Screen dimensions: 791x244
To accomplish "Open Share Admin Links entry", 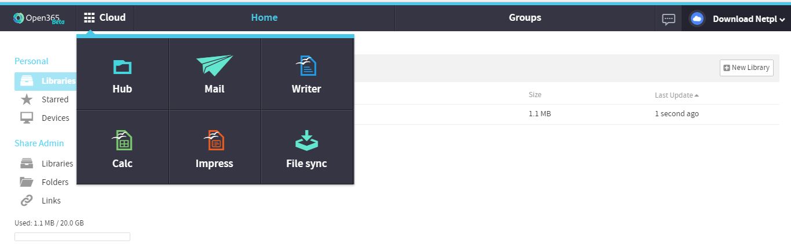I will [51, 201].
